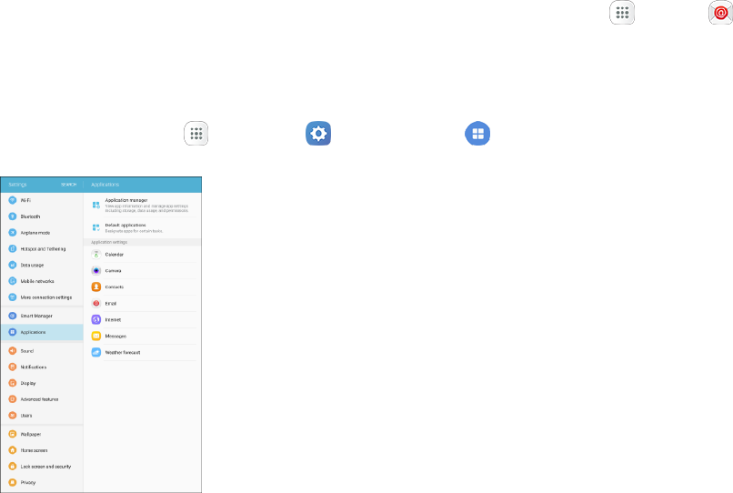Click the Email icon in Application settings list
This screenshot has width=733, height=493.
[95, 303]
